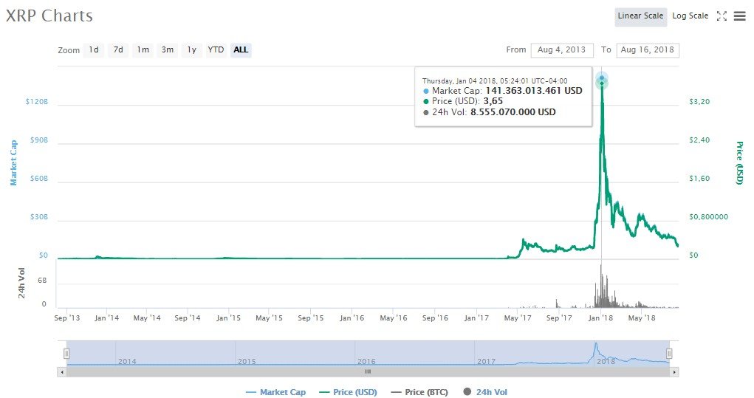Click the navigator scrollbar left arrow

pyautogui.click(x=61, y=372)
